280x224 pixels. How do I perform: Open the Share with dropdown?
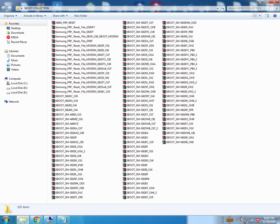pyautogui.click(x=60, y=16)
